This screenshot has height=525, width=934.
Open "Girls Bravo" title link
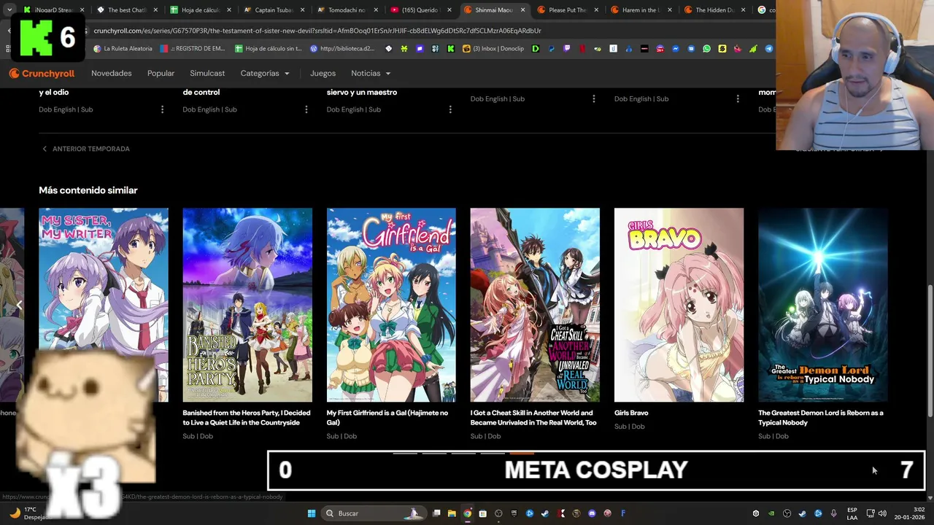[x=631, y=413]
